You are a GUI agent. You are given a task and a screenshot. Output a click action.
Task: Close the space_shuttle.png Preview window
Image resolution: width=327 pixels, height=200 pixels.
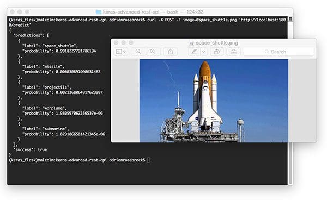point(116,42)
